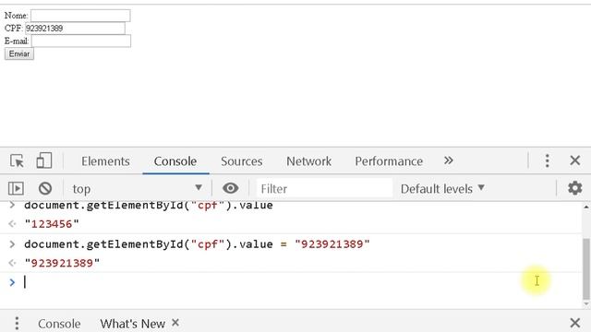
Task: Open the Sources tab
Action: pos(242,161)
